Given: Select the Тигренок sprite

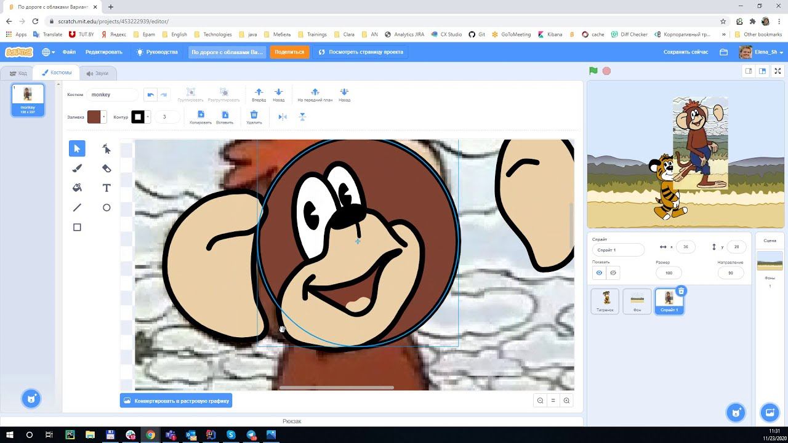Looking at the screenshot, I should (x=605, y=301).
